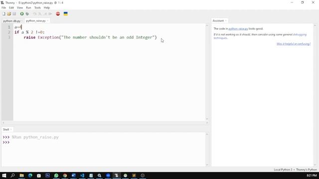Close the python_raise.py tab
This screenshot has width=319, height=179.
click(48, 21)
